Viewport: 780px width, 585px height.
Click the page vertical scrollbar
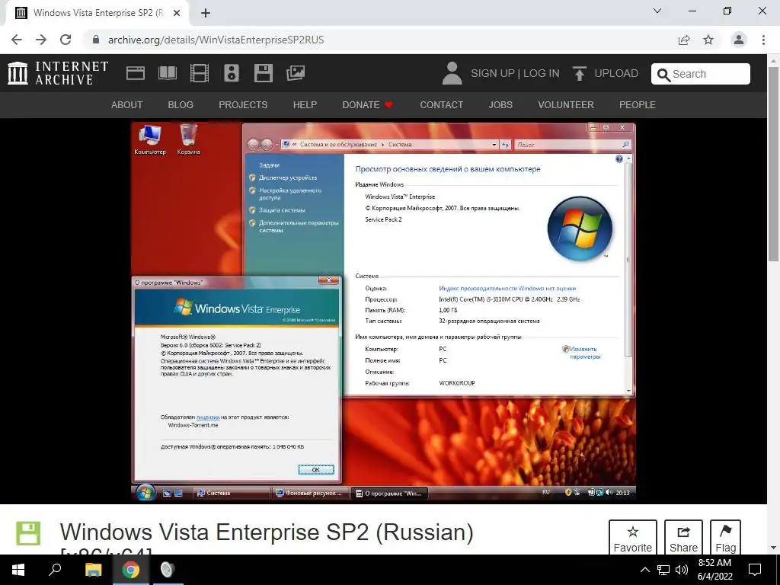(774, 165)
